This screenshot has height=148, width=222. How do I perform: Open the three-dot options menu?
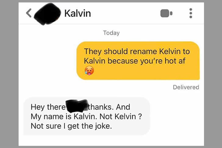[x=191, y=13]
